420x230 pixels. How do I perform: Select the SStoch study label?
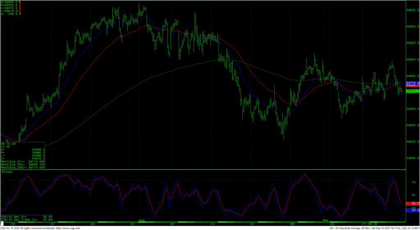(x=7, y=172)
